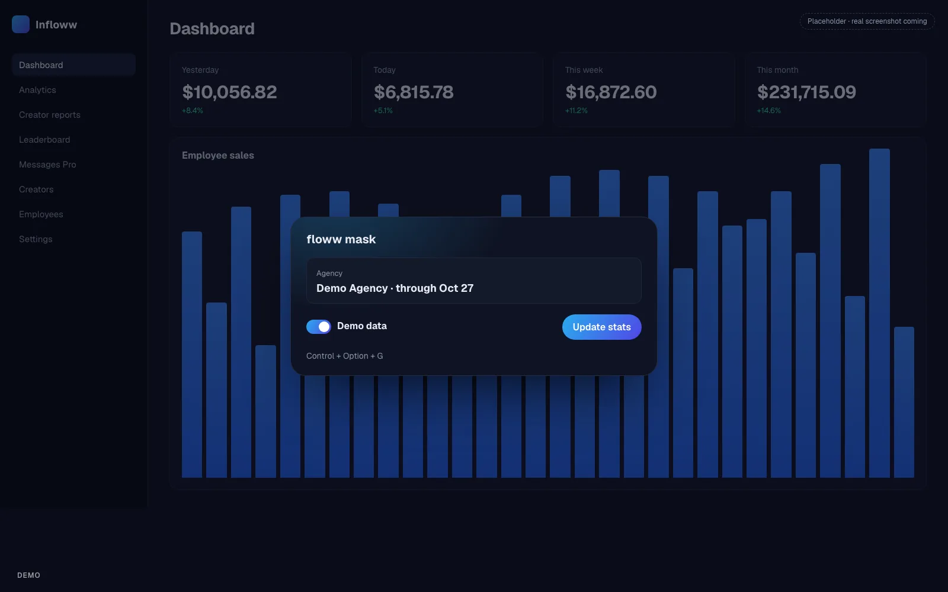Open Messages Pro in the sidebar

coord(73,165)
